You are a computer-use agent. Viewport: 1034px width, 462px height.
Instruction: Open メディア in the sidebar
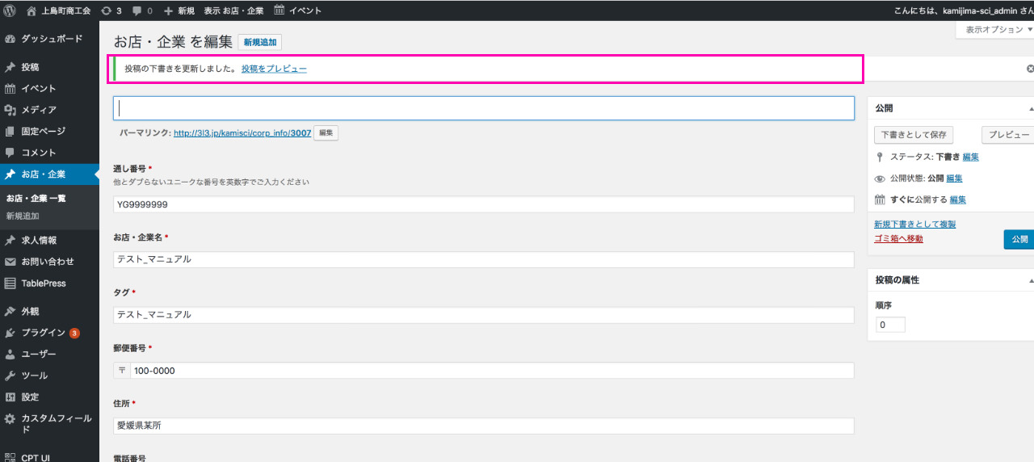(x=38, y=110)
